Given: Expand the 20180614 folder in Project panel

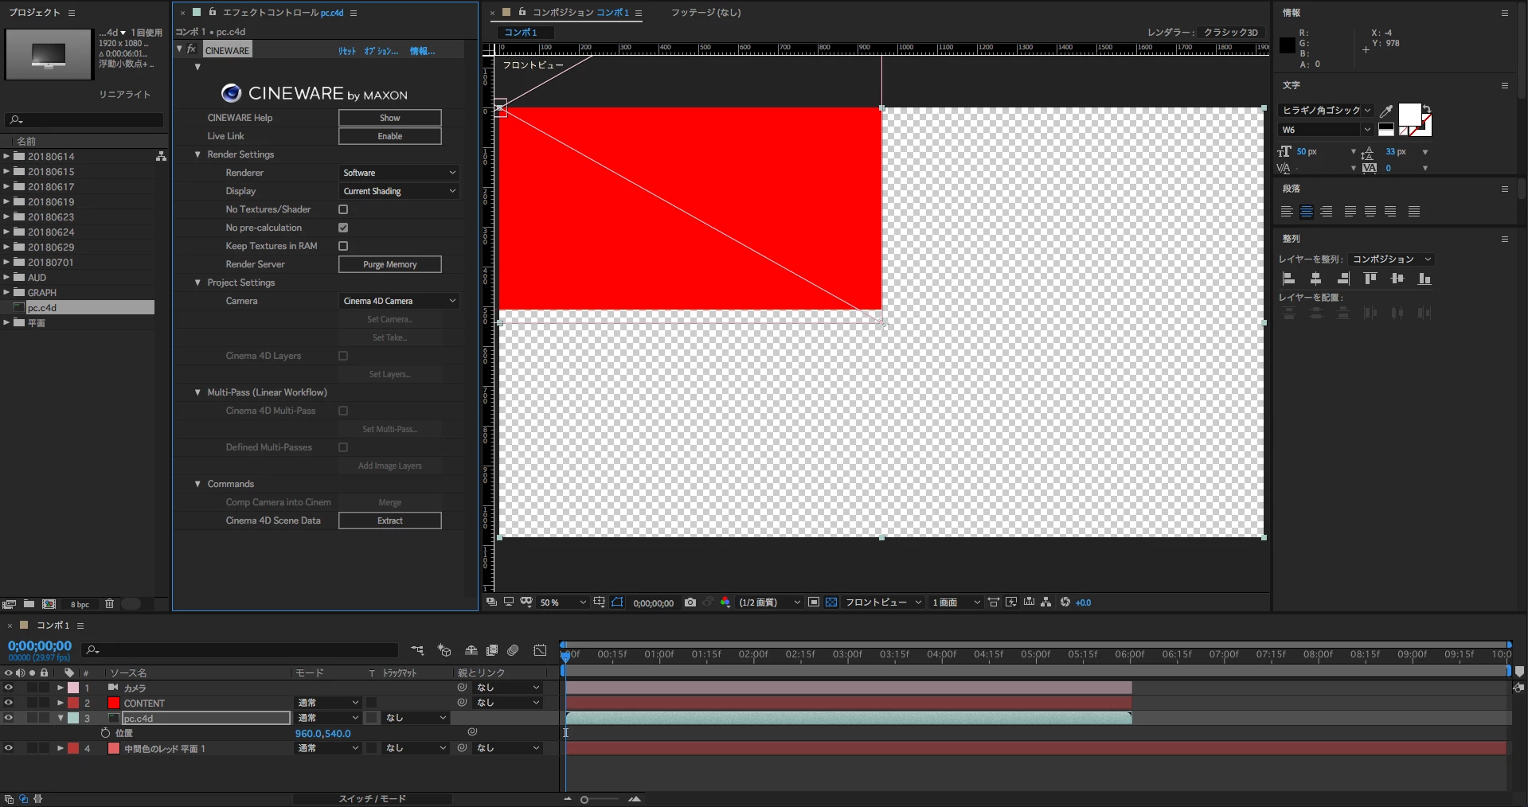Looking at the screenshot, I should click(6, 157).
